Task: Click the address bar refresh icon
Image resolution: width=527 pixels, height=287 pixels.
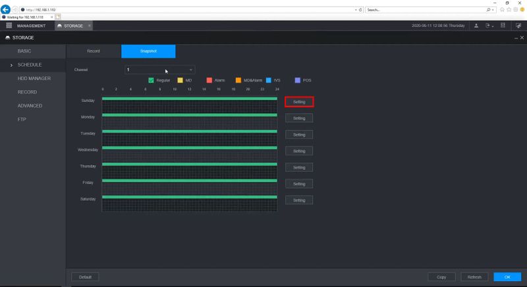Action: (x=360, y=10)
